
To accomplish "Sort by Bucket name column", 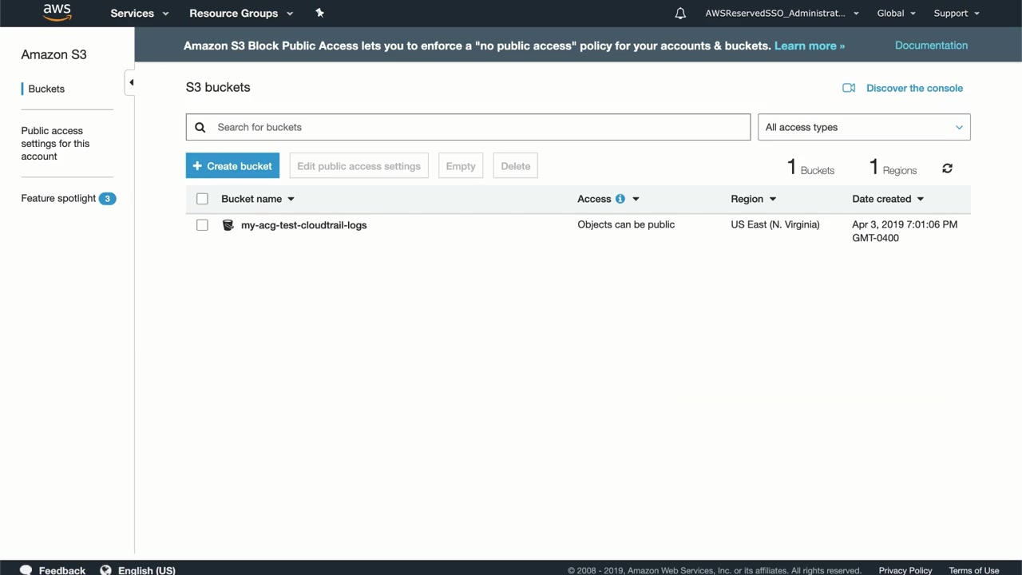I will click(258, 199).
